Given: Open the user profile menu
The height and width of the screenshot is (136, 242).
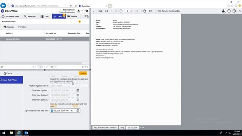Looking at the screenshot, I should click(80, 11).
